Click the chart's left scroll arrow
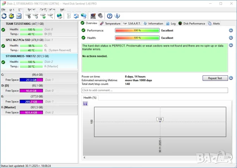This screenshot has height=168, width=237. (x=84, y=157)
